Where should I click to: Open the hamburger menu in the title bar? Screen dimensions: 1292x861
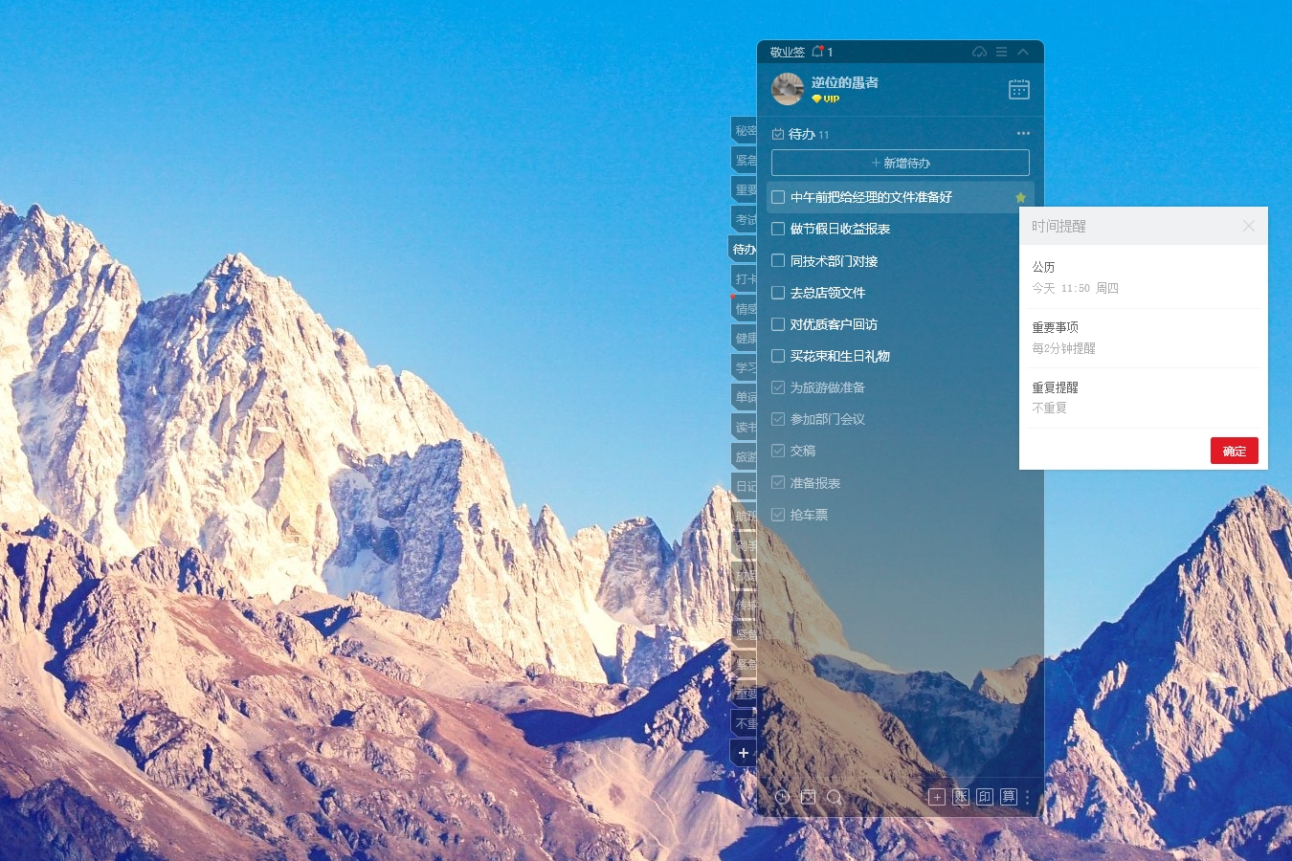[x=1001, y=52]
